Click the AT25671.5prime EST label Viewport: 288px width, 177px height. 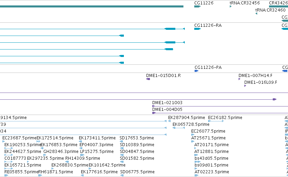[208, 138]
